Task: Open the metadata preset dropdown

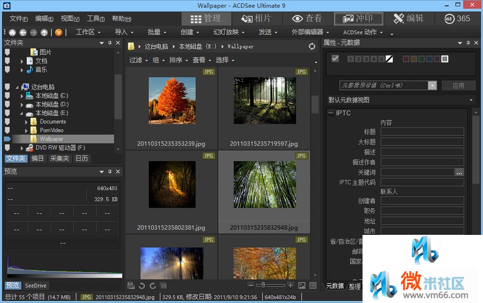Action: [x=432, y=86]
